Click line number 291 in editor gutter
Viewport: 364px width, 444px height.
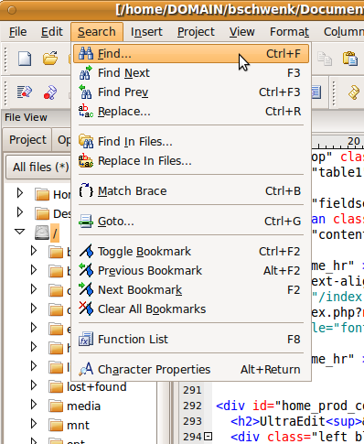[x=192, y=390]
